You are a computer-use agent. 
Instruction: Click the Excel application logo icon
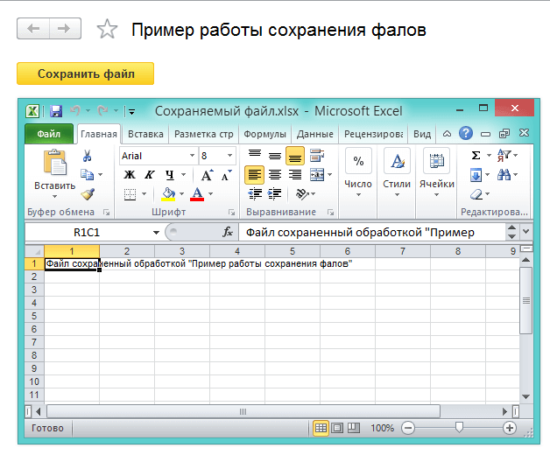pos(32,111)
